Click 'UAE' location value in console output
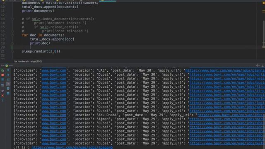 (x=101, y=70)
